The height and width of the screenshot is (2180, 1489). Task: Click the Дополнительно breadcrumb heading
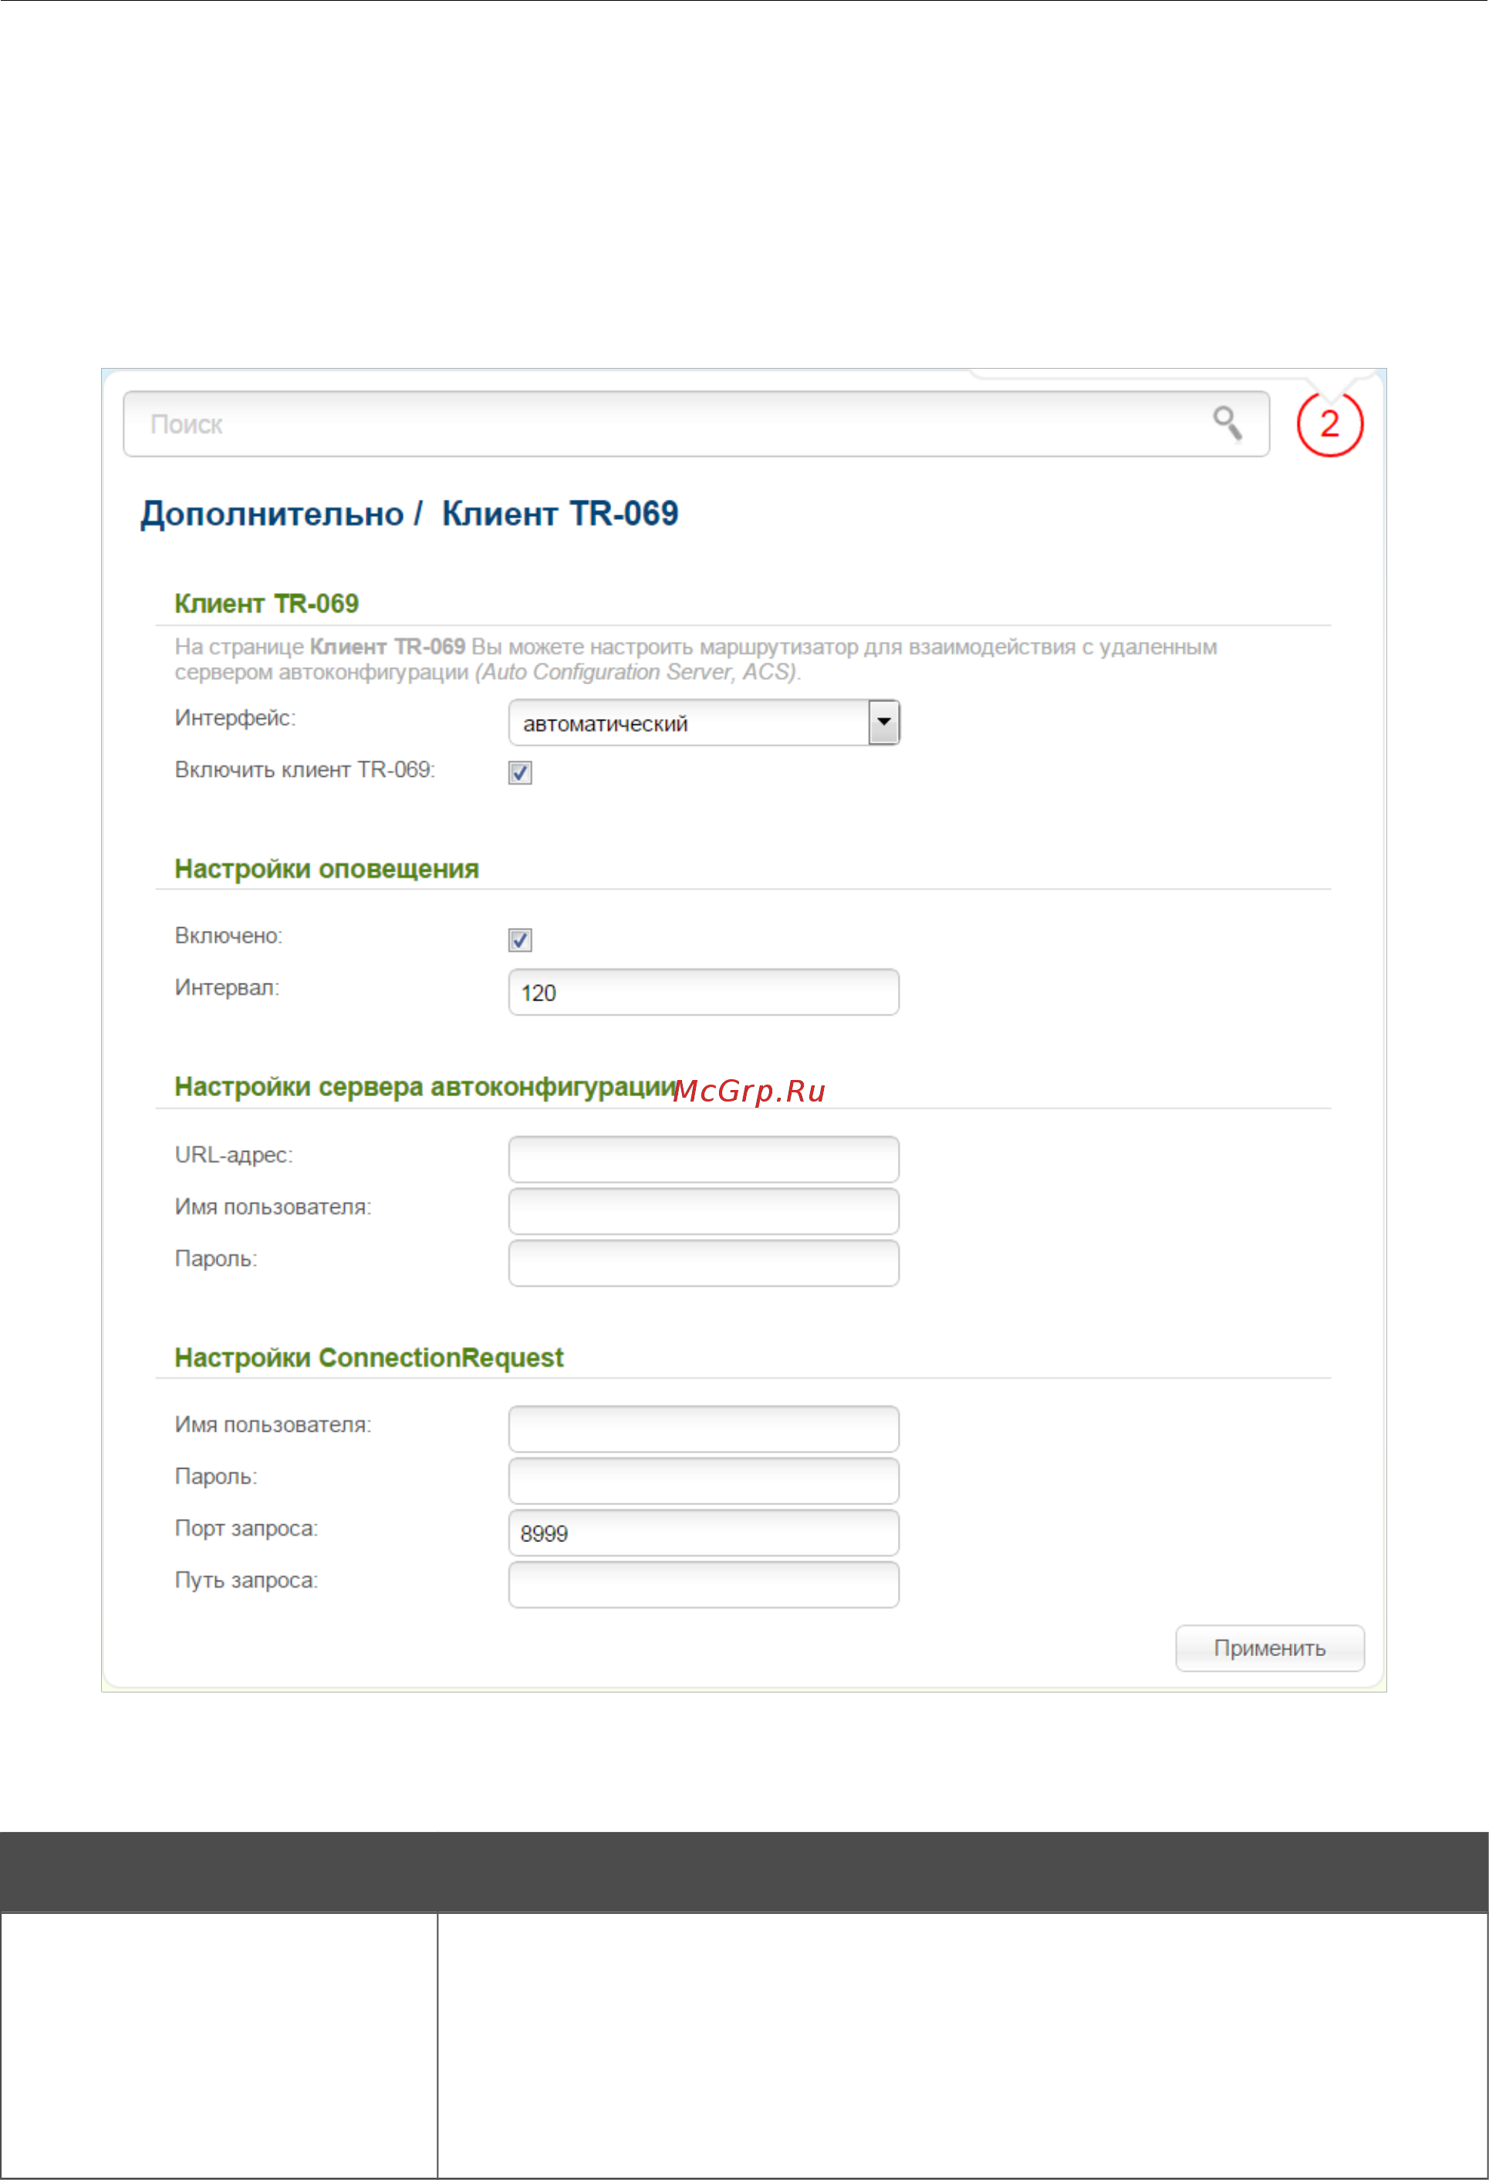click(x=272, y=514)
